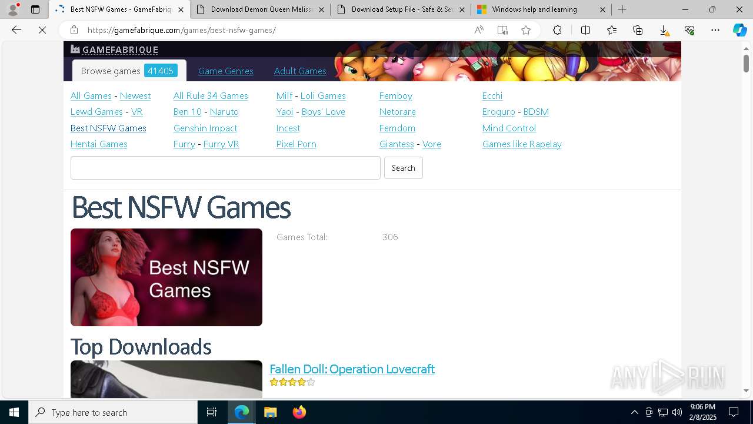The width and height of the screenshot is (753, 424).
Task: Click the taskbar search box
Action: tap(113, 412)
